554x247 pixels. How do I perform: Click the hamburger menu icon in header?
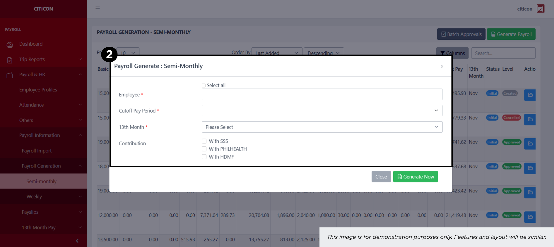coord(98,8)
